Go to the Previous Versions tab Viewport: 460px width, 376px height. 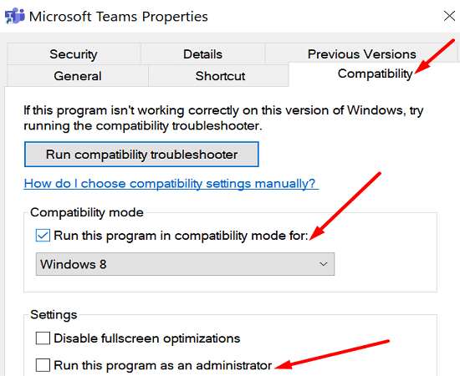click(361, 54)
